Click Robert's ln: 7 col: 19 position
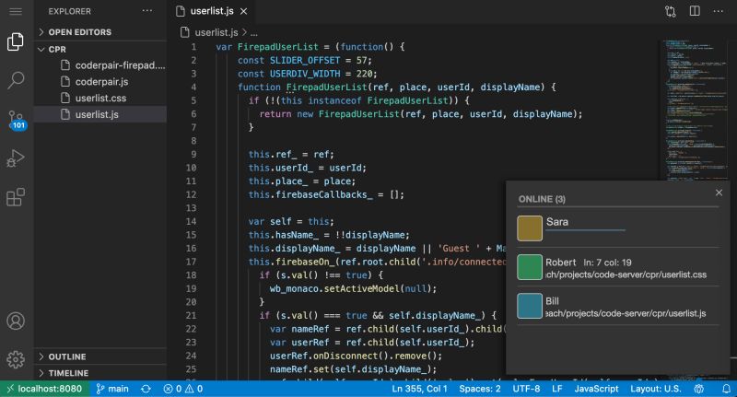This screenshot has width=737, height=397. (608, 263)
